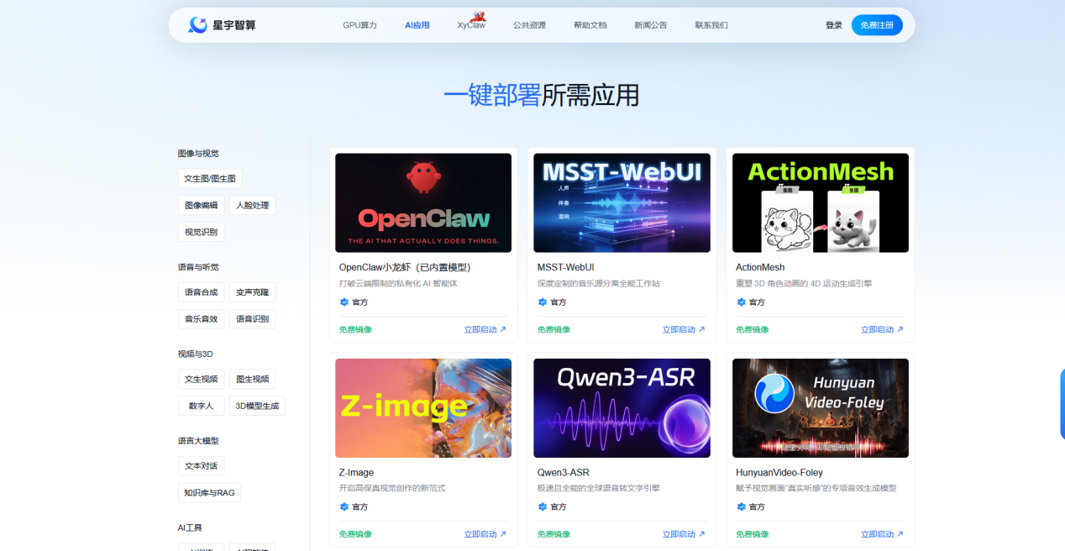The width and height of the screenshot is (1065, 551).
Task: Click the 免费注册 button
Action: (877, 25)
